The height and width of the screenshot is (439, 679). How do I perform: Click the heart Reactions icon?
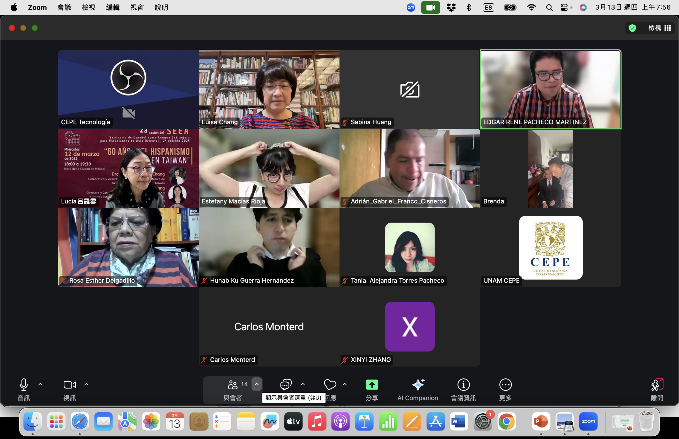330,385
